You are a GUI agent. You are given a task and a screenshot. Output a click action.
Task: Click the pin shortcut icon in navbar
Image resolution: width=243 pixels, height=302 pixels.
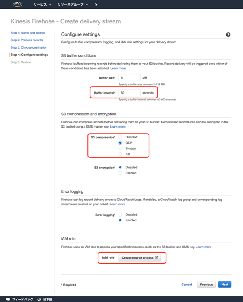click(x=96, y=5)
